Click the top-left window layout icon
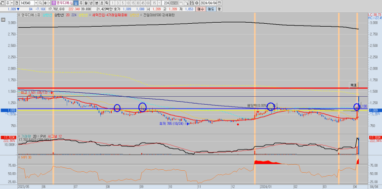This screenshot has height=189, width=382. point(2,3)
